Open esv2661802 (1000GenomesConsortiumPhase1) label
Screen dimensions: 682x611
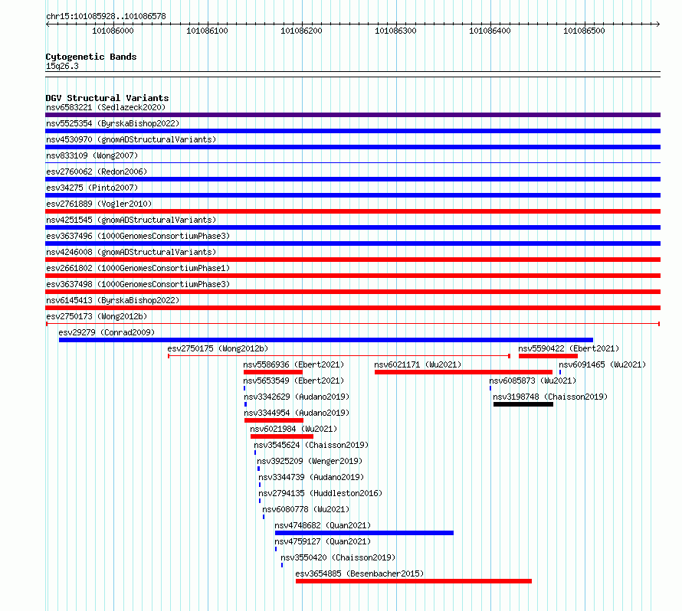[138, 268]
